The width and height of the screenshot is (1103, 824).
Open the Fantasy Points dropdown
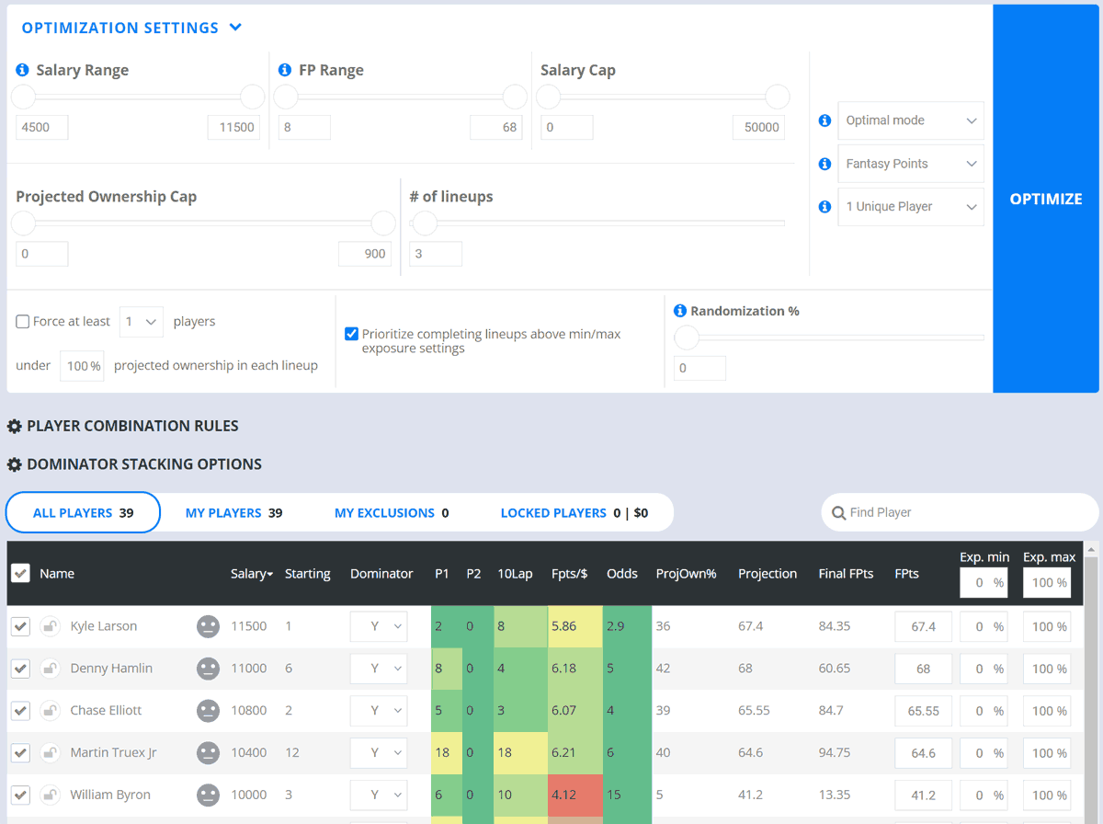911,164
